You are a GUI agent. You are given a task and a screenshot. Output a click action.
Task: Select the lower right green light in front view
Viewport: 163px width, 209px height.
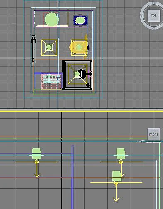117,176
